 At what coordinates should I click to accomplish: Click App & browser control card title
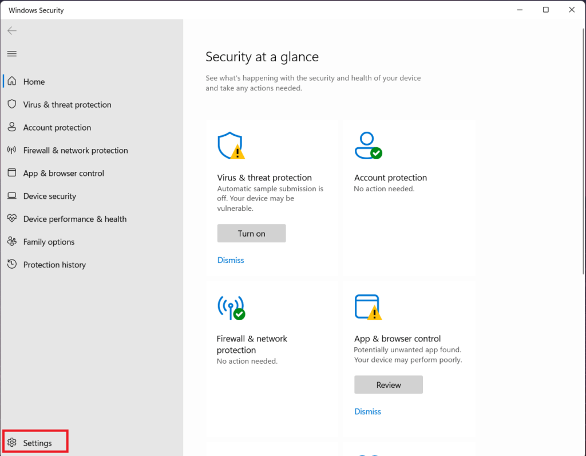tap(397, 339)
